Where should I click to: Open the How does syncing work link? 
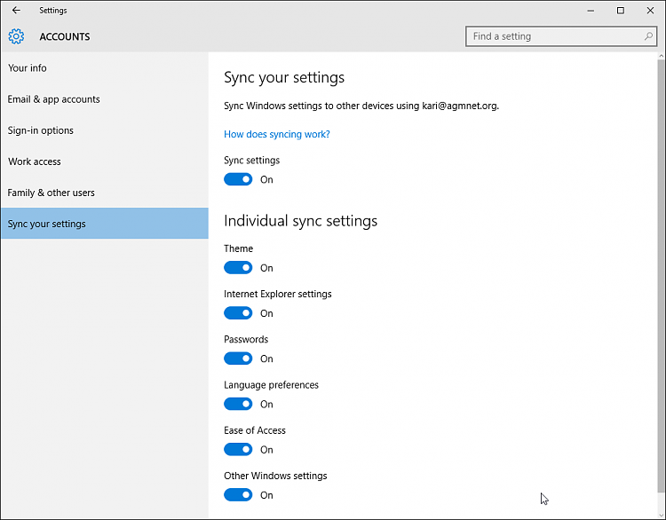tap(277, 134)
